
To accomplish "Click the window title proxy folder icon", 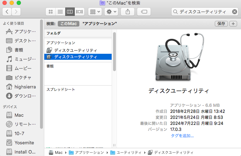I will pyautogui.click(x=102, y=3).
